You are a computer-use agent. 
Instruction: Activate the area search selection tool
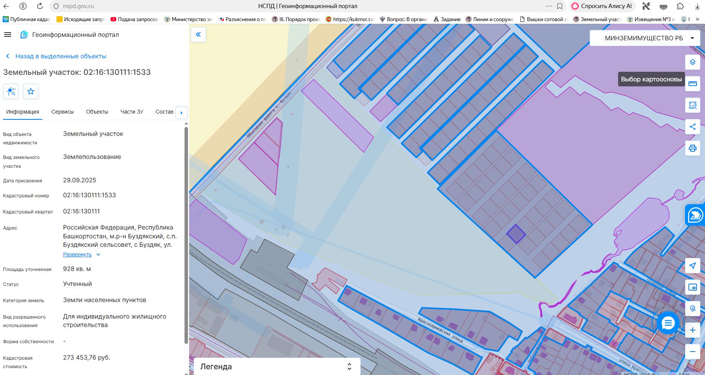pyautogui.click(x=692, y=105)
